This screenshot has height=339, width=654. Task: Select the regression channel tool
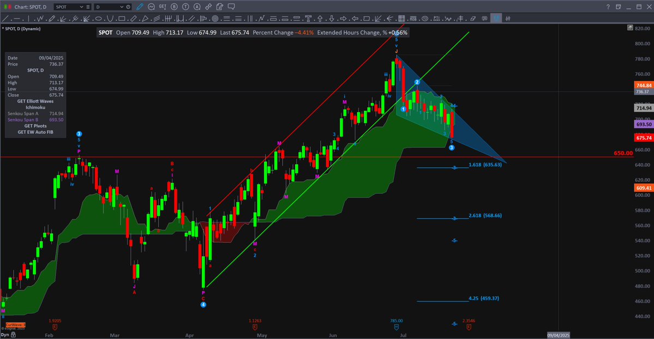(x=157, y=19)
